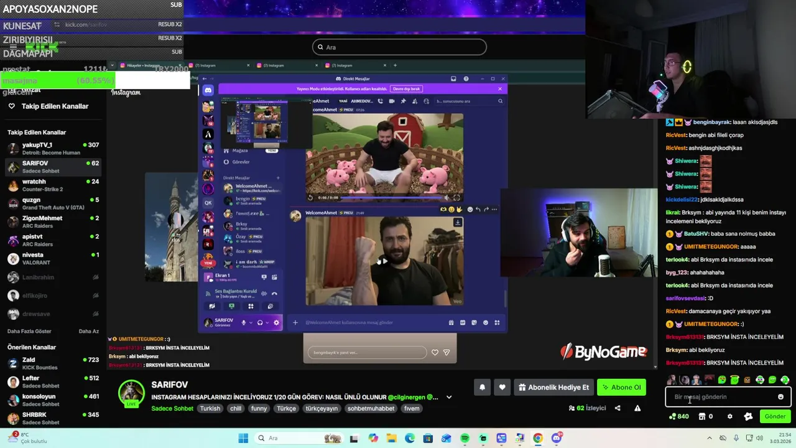Viewport: 796px width, 448px height.
Task: Click the Sadece Sohbet category link
Action: point(172,408)
